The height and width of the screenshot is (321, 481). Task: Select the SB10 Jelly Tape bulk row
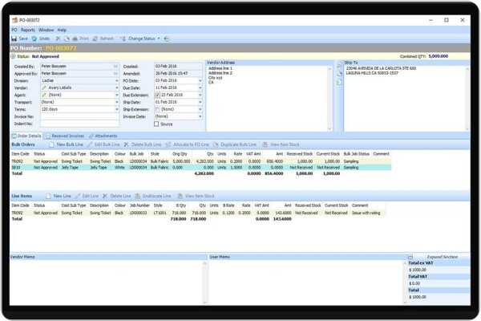coord(201,168)
